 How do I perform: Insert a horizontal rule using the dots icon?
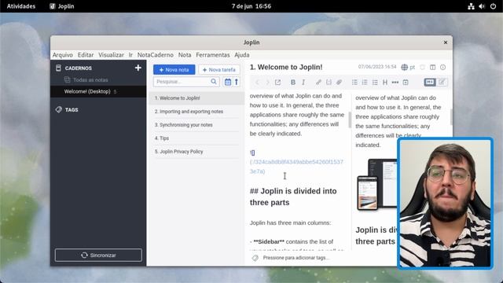(395, 82)
